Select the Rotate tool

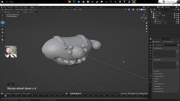3,26
